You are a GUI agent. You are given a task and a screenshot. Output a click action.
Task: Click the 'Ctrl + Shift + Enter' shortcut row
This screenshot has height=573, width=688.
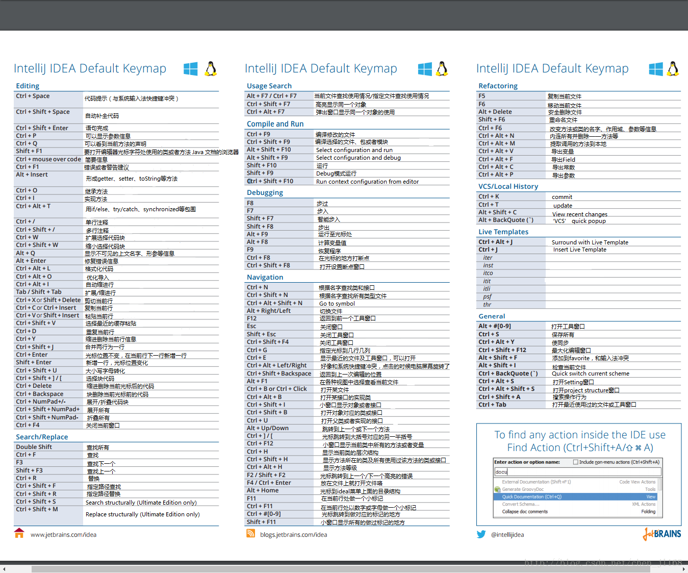[x=116, y=128]
